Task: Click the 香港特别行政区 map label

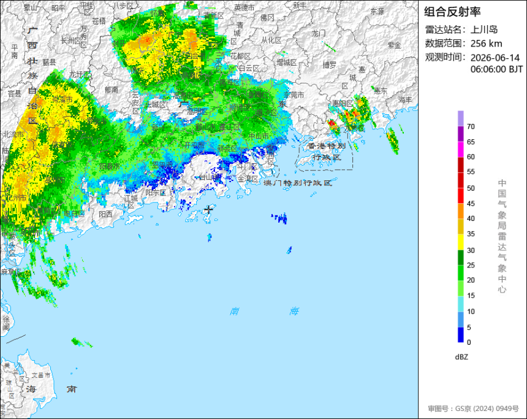Action: coord(327,152)
